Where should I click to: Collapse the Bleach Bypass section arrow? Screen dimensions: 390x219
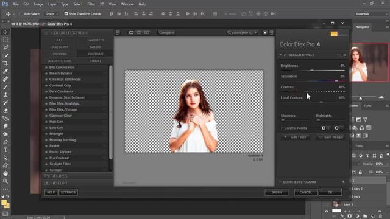280,55
